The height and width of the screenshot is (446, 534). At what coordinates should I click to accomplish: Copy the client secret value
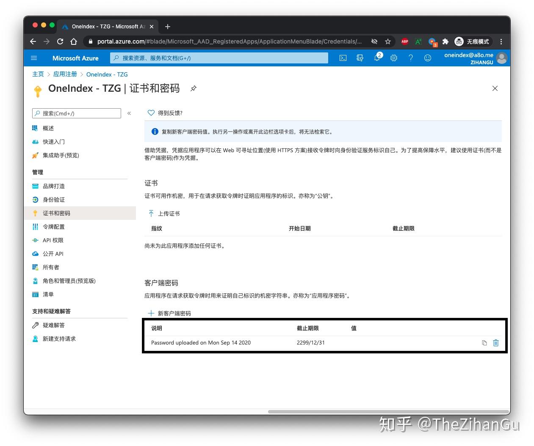tap(484, 343)
